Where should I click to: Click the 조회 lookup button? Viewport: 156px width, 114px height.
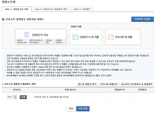23,97
